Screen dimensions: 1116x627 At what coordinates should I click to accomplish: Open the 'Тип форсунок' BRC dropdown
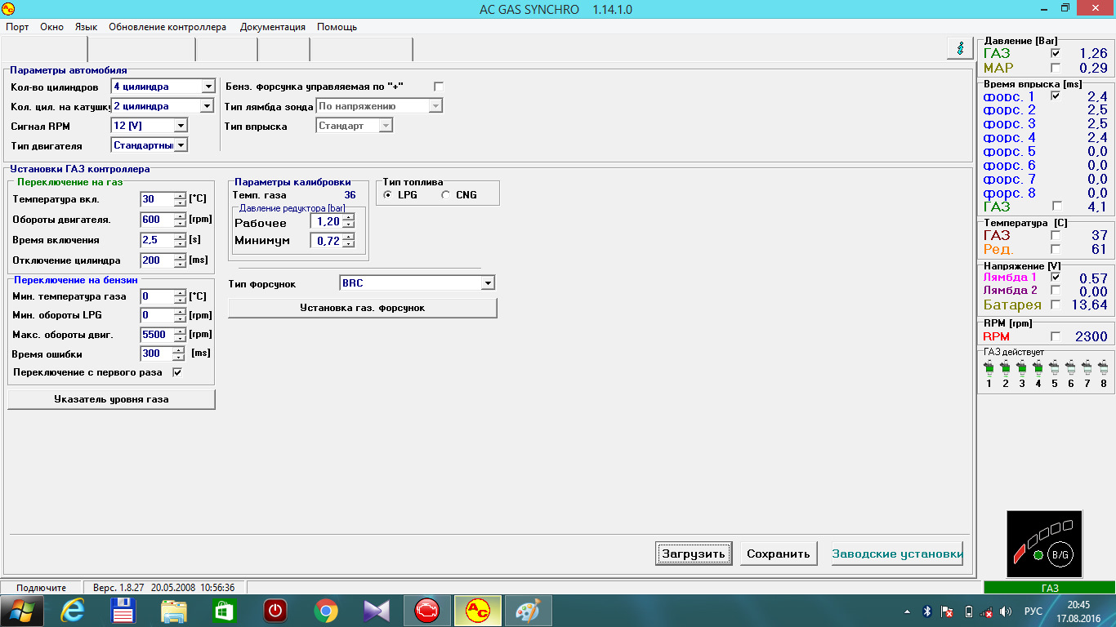point(488,283)
